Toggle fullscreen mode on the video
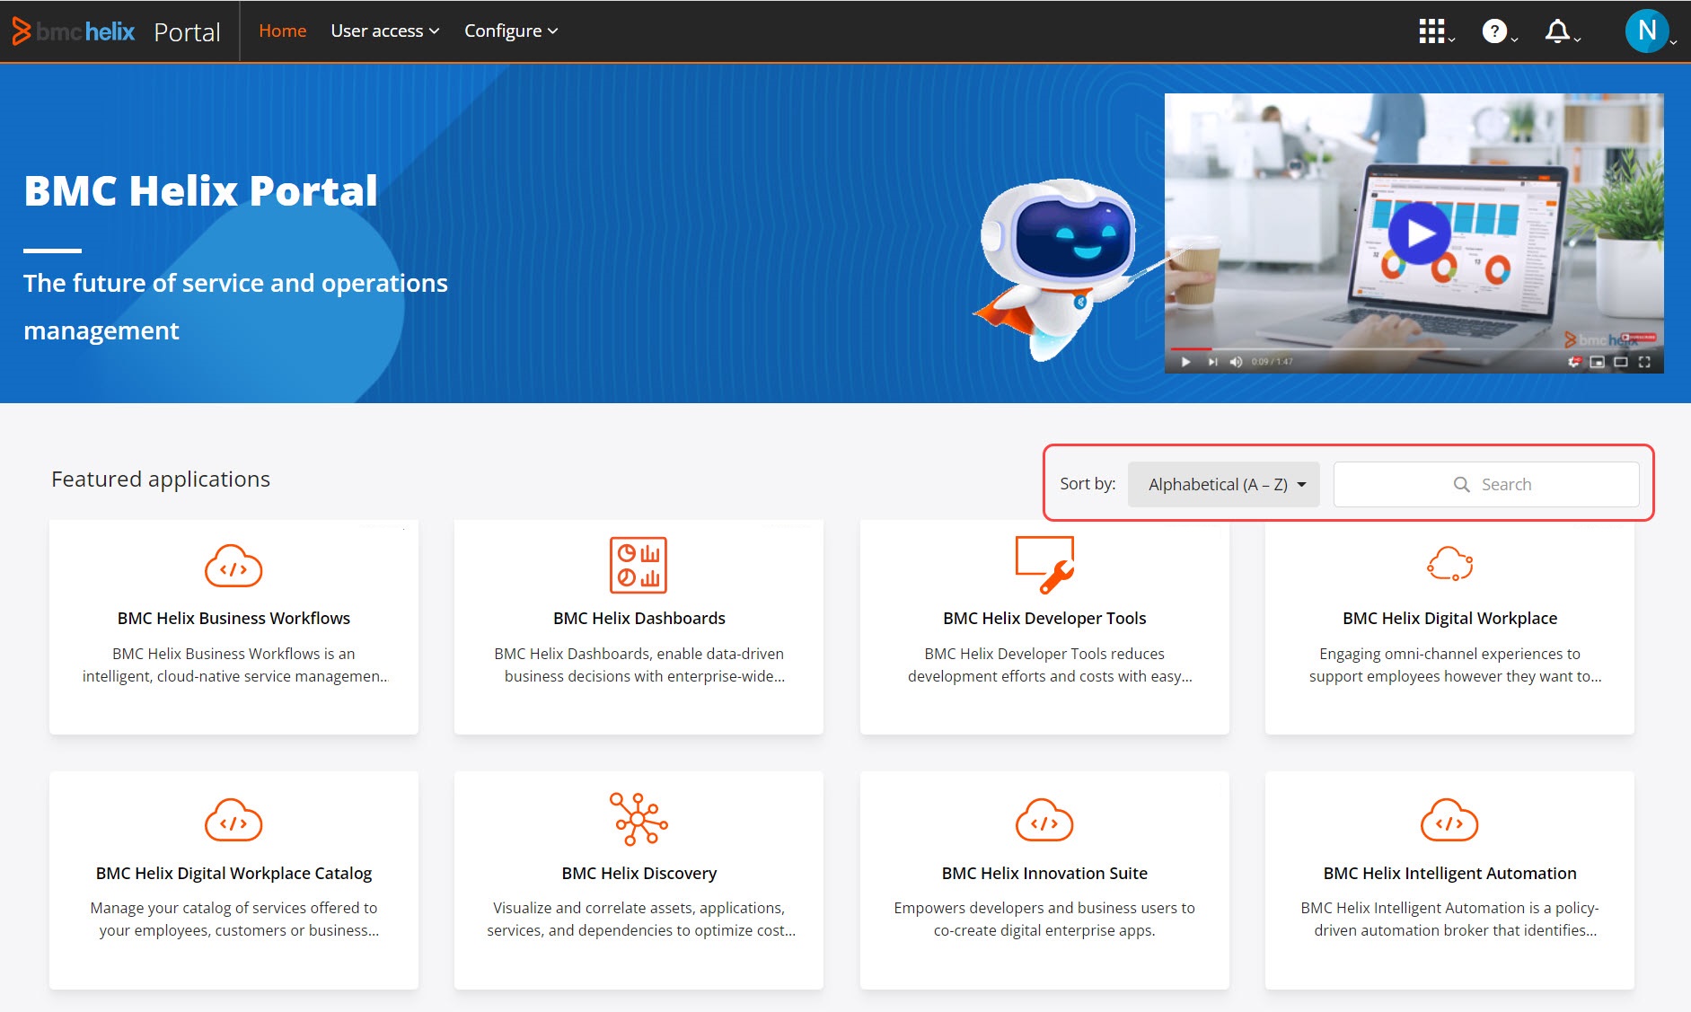Screen dimensions: 1691x1012 click(1644, 362)
